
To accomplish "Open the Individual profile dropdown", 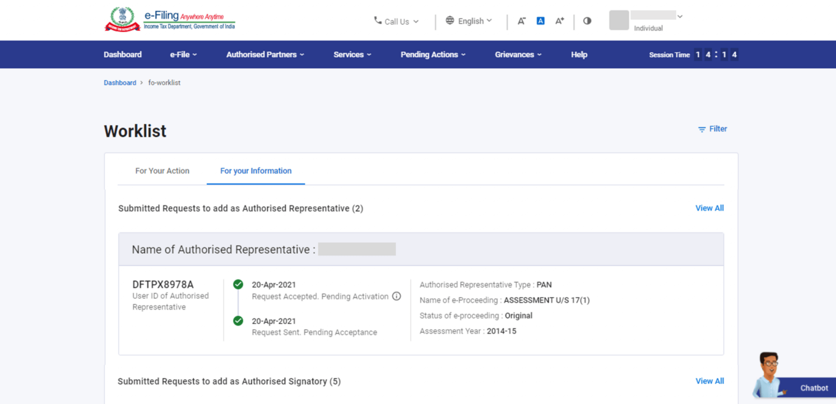I will [x=680, y=16].
